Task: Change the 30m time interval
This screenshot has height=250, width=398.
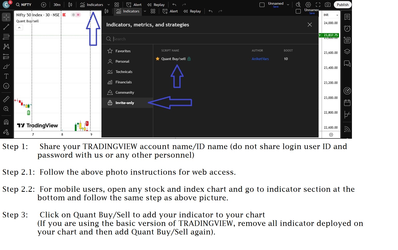Action: point(57,5)
